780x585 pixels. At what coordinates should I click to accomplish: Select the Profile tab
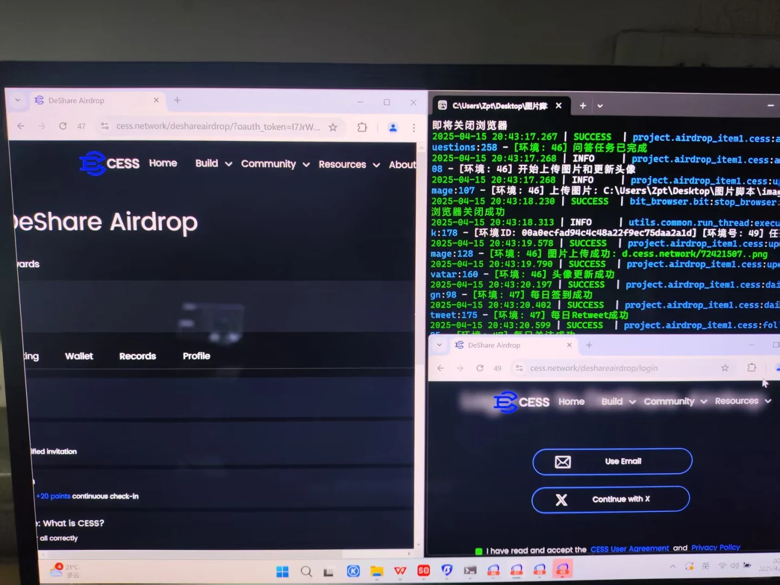(196, 356)
